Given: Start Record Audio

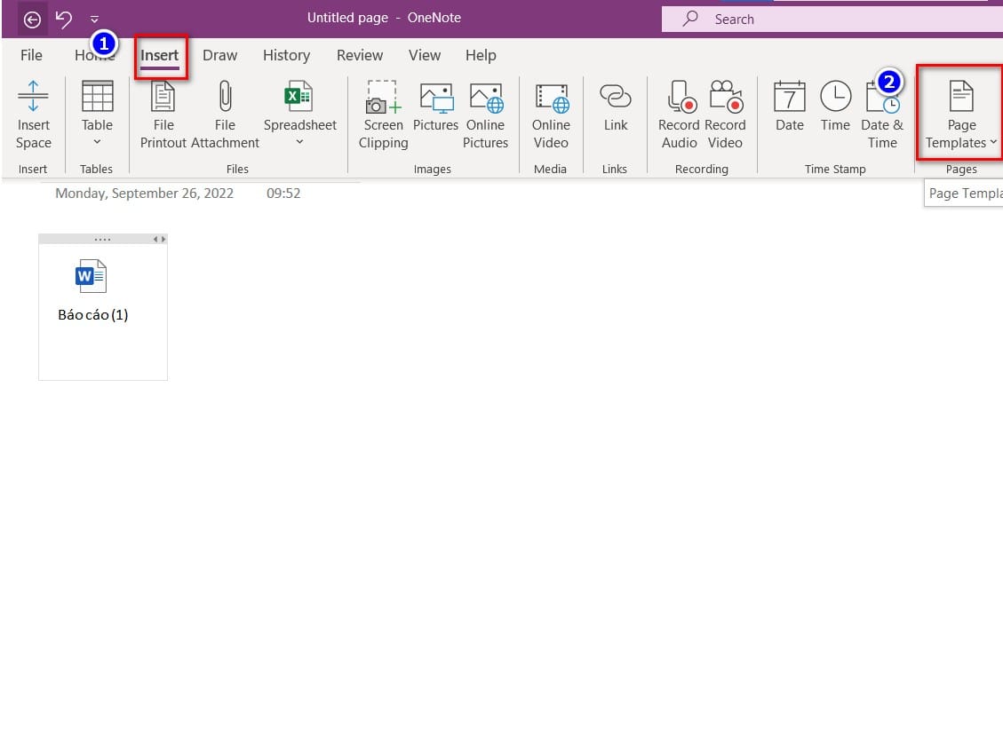Looking at the screenshot, I should coord(680,98).
